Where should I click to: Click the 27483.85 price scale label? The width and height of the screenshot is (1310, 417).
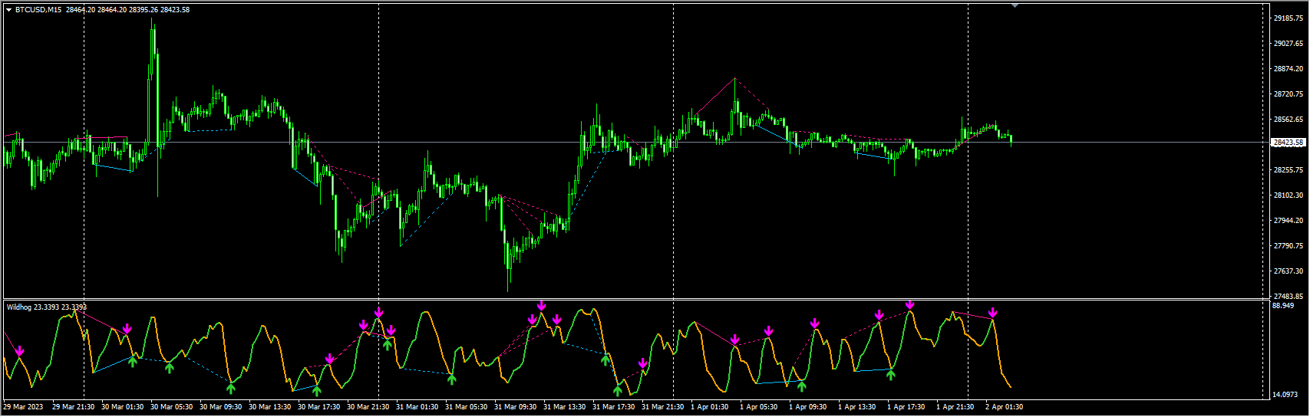pos(1289,297)
